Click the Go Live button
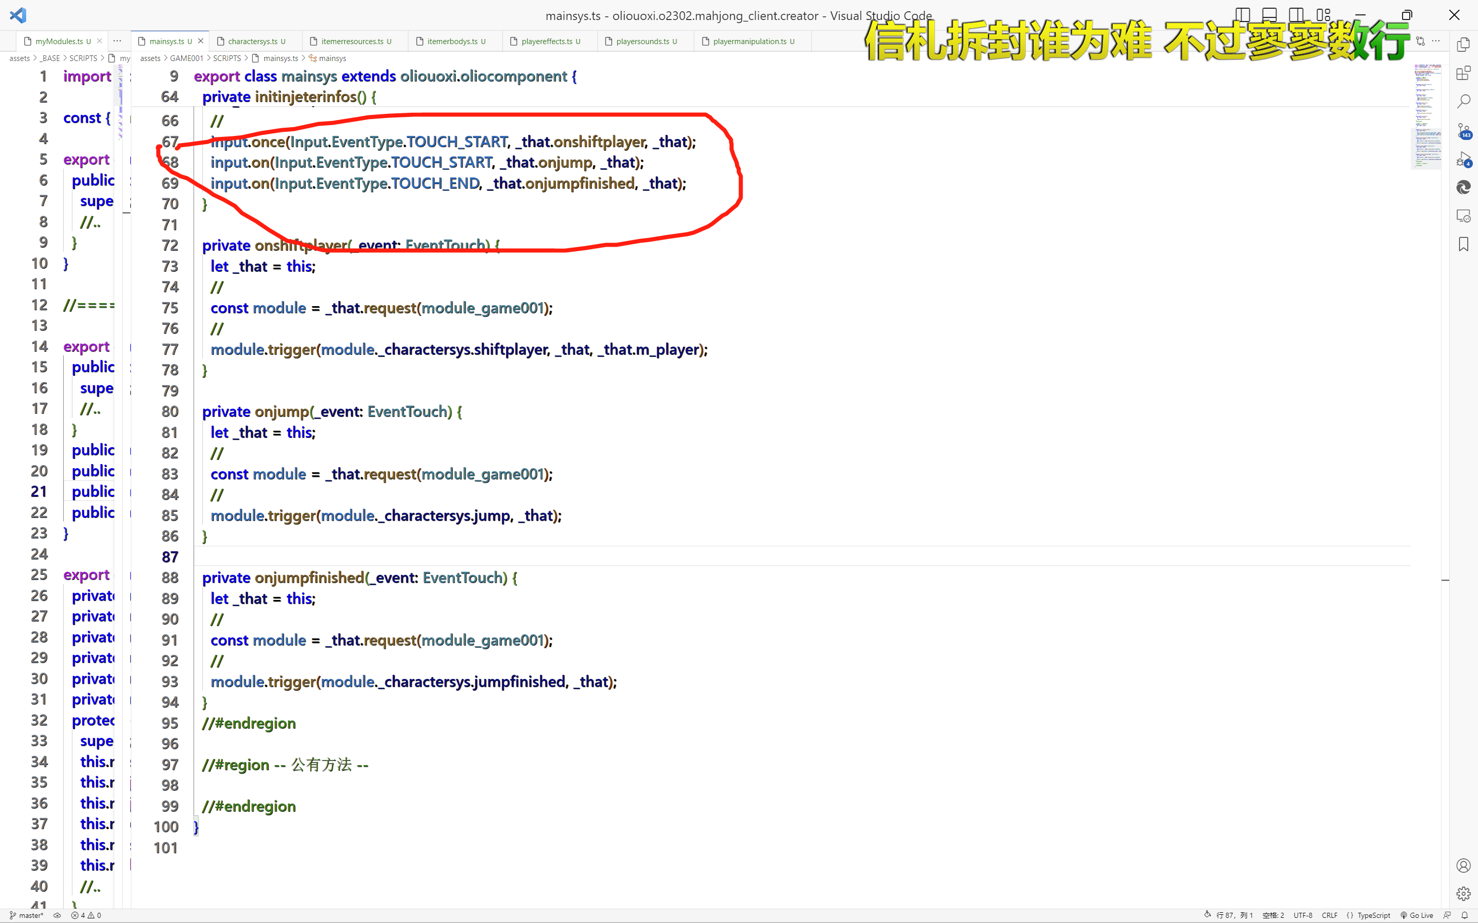Image resolution: width=1478 pixels, height=923 pixels. click(x=1417, y=915)
